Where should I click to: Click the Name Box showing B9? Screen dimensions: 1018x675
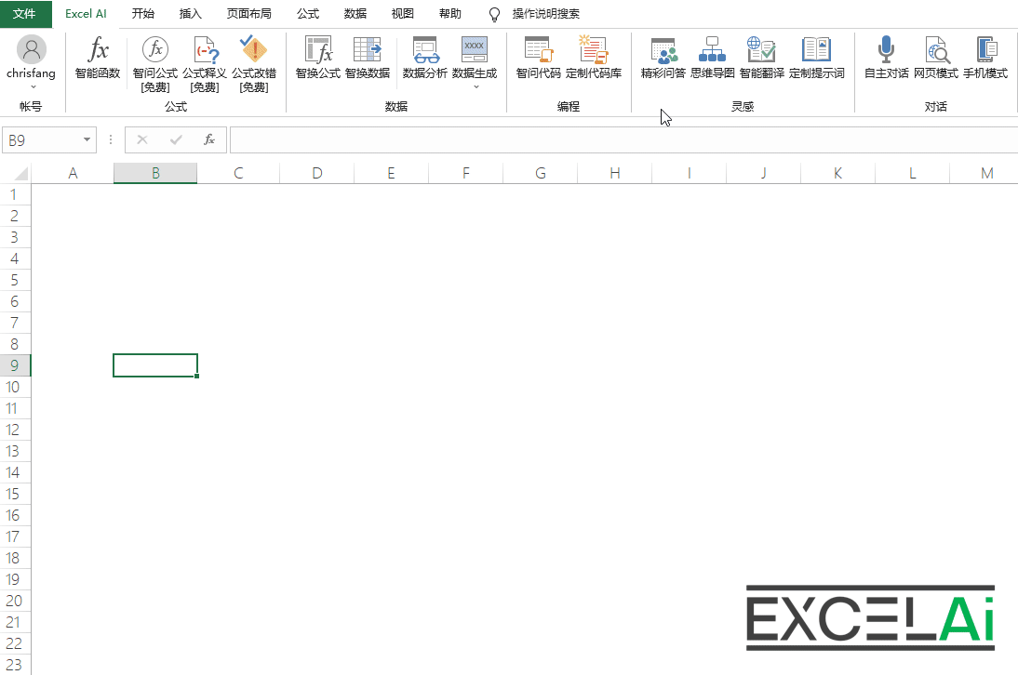(x=42, y=140)
